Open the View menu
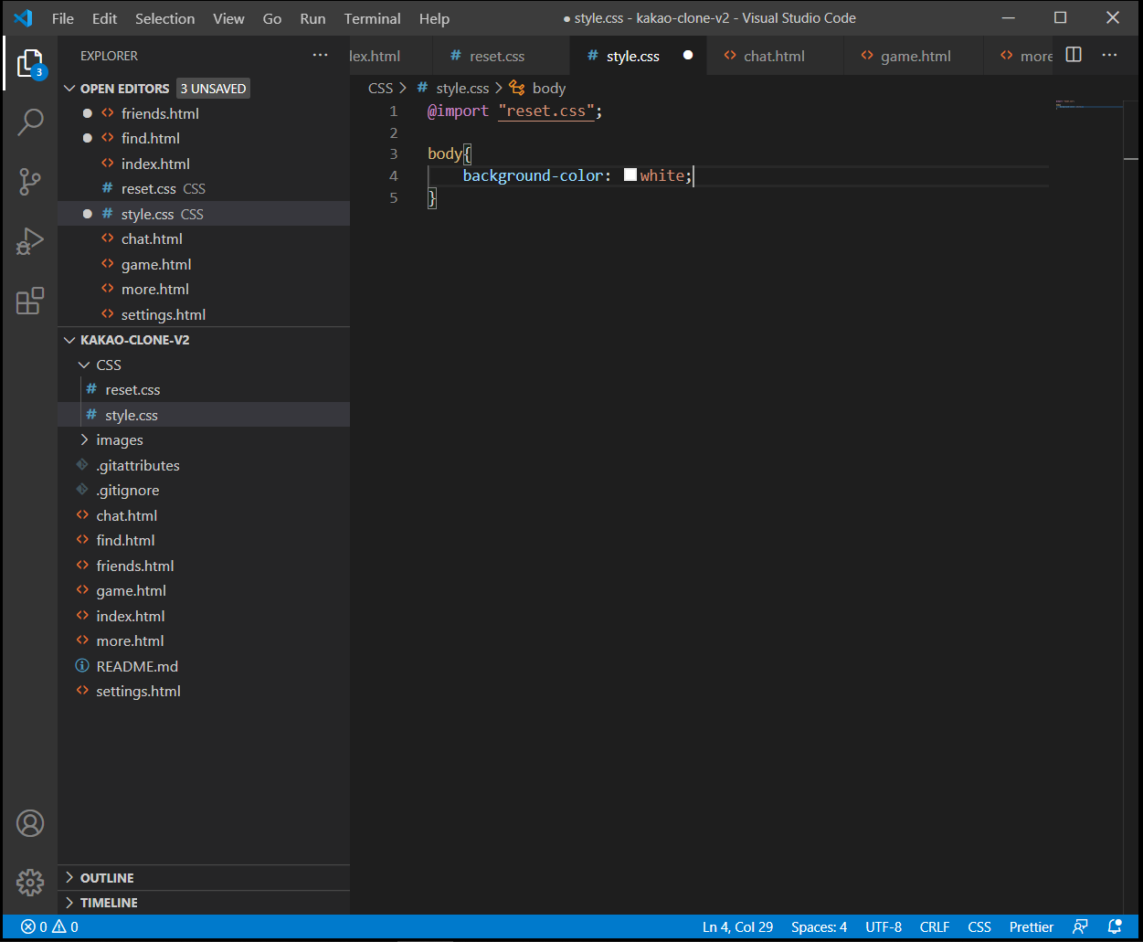 coord(228,18)
